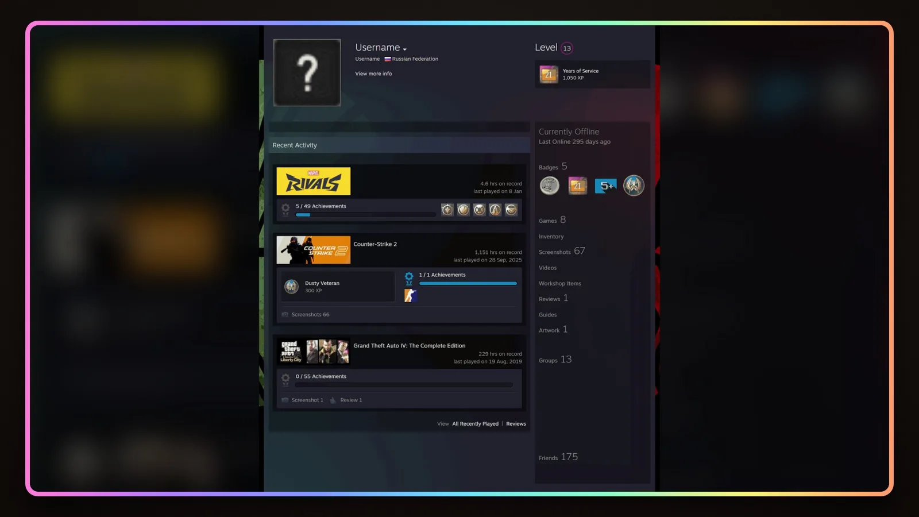The width and height of the screenshot is (919, 517).
Task: Click the Badges 5 heading link
Action: pyautogui.click(x=553, y=167)
